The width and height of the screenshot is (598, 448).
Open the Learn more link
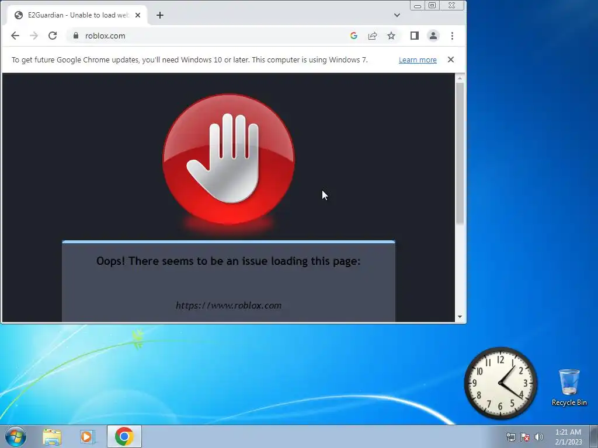click(418, 60)
